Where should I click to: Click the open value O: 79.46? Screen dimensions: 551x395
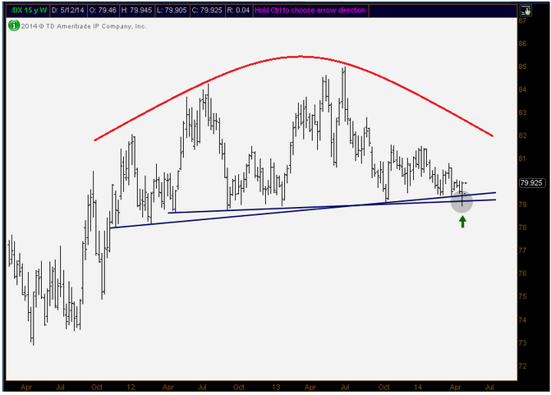click(x=103, y=10)
